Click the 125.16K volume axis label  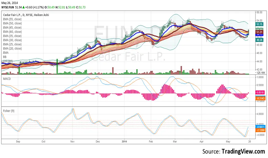(x=261, y=73)
